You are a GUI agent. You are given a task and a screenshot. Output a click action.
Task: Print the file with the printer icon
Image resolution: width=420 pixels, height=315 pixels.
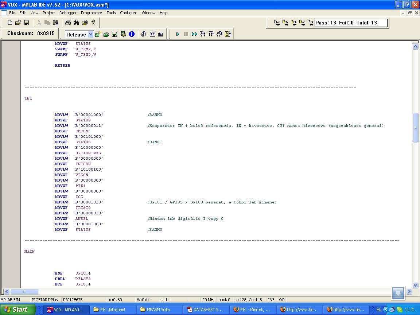click(68, 23)
